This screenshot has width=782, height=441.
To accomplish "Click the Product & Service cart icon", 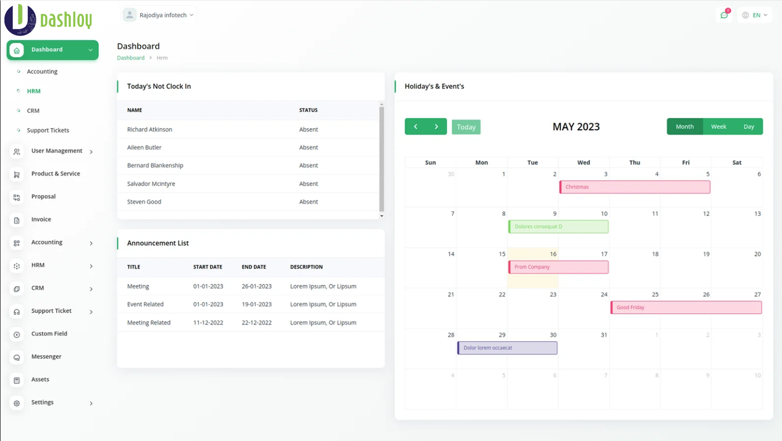I will (x=17, y=175).
